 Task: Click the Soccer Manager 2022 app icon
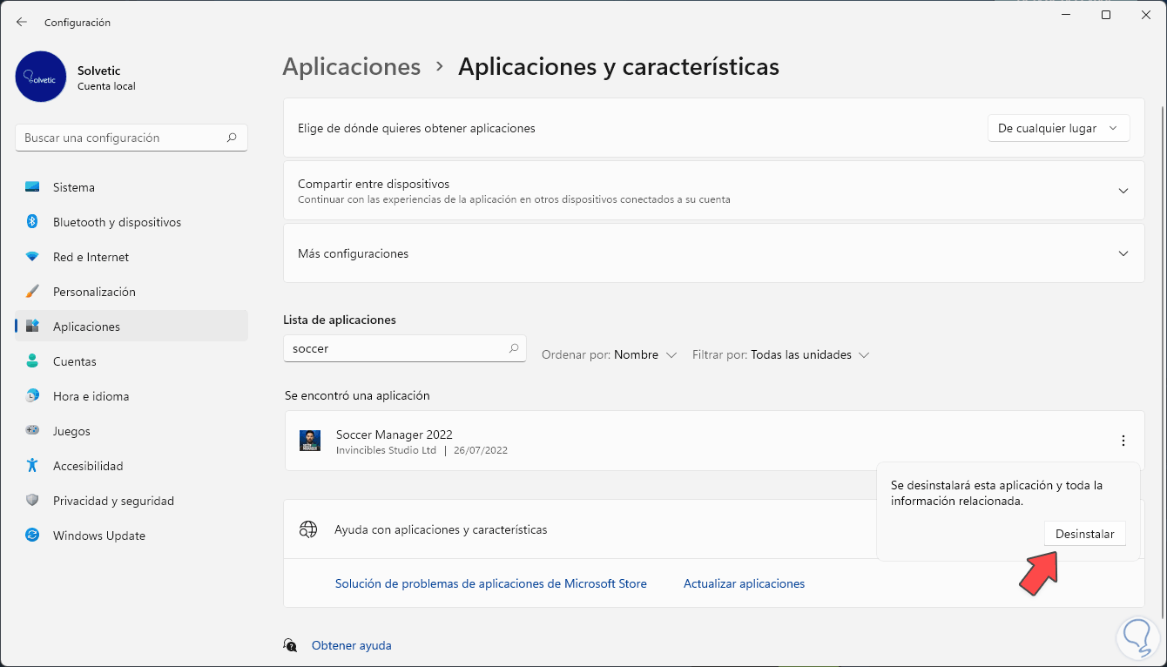[x=310, y=441]
